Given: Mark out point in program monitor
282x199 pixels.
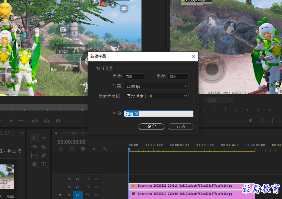Looking at the screenshot, I should click(272, 121).
